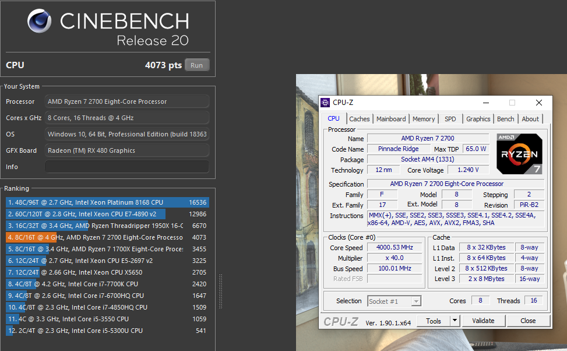Go to the Bench tab
567x351 pixels.
click(505, 119)
